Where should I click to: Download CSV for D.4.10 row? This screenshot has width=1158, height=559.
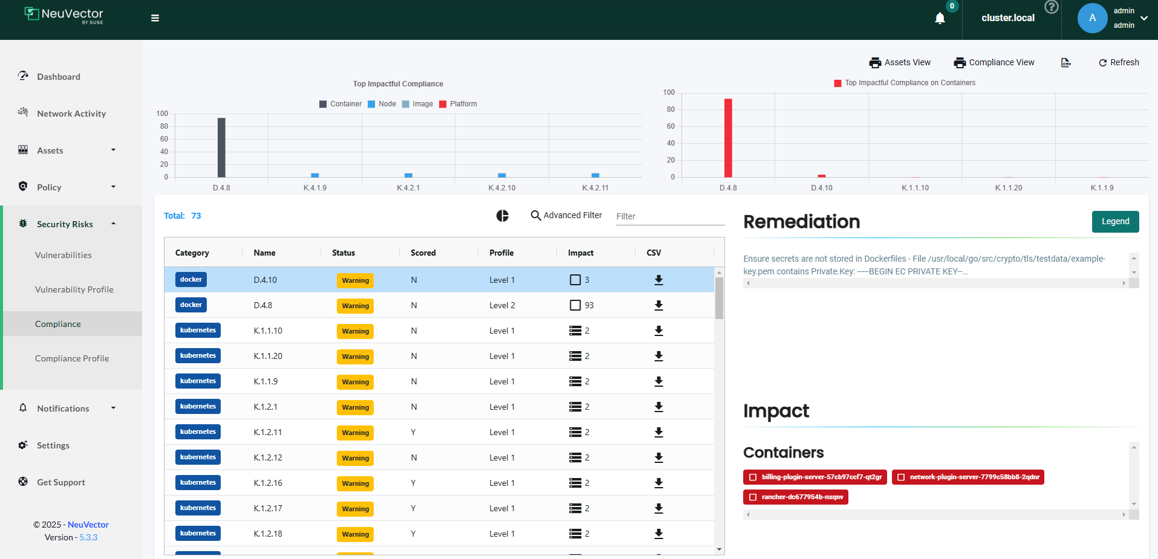[x=659, y=280]
